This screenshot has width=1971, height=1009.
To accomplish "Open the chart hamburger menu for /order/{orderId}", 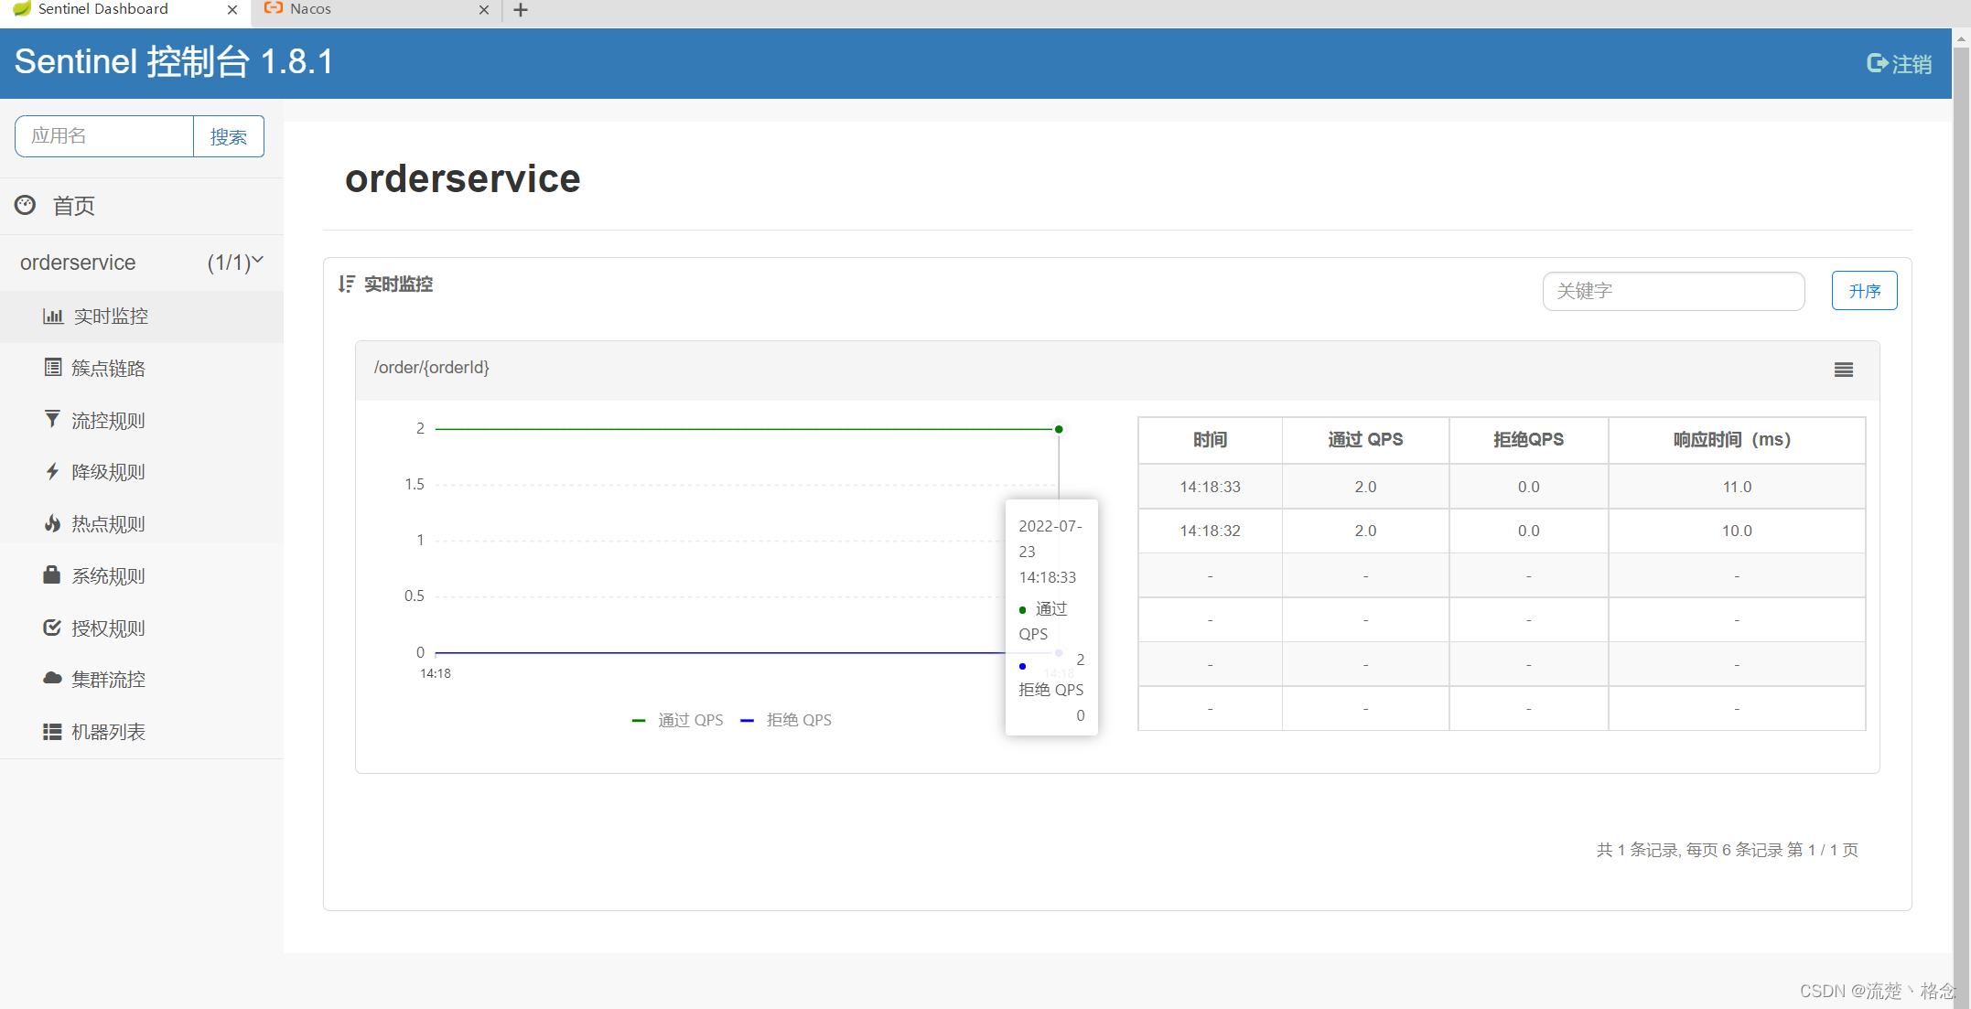I will 1843,370.
